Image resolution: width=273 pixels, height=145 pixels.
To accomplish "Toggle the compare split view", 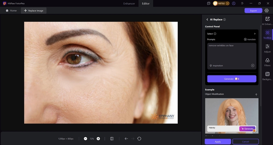I will point(112,139).
